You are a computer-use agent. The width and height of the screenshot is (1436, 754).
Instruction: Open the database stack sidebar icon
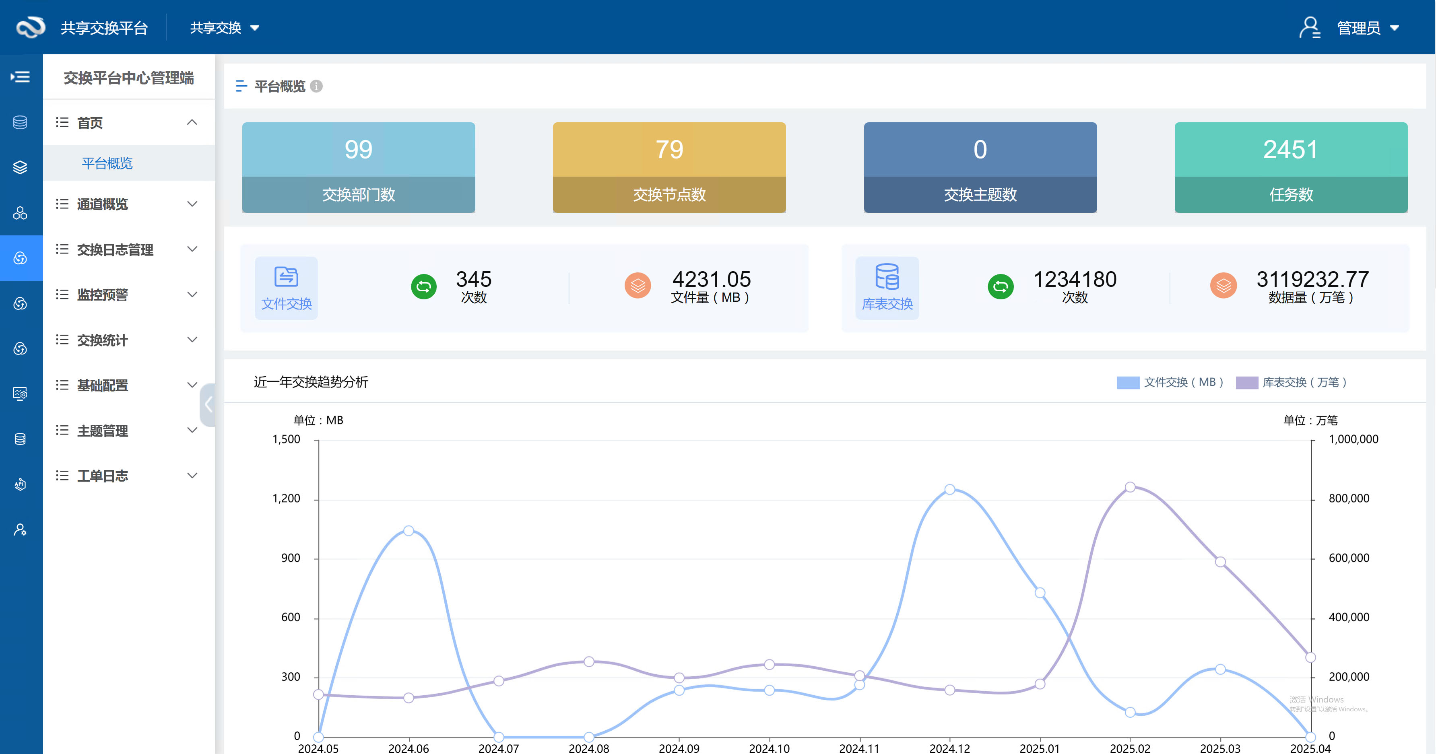20,122
